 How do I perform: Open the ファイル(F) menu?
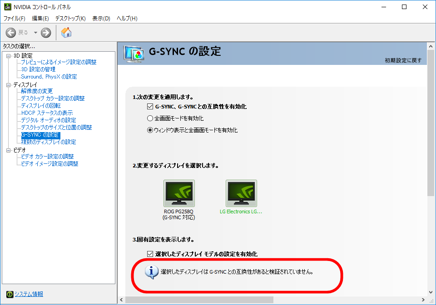pyautogui.click(x=14, y=18)
